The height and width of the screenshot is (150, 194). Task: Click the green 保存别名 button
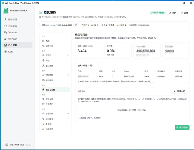(x=182, y=127)
